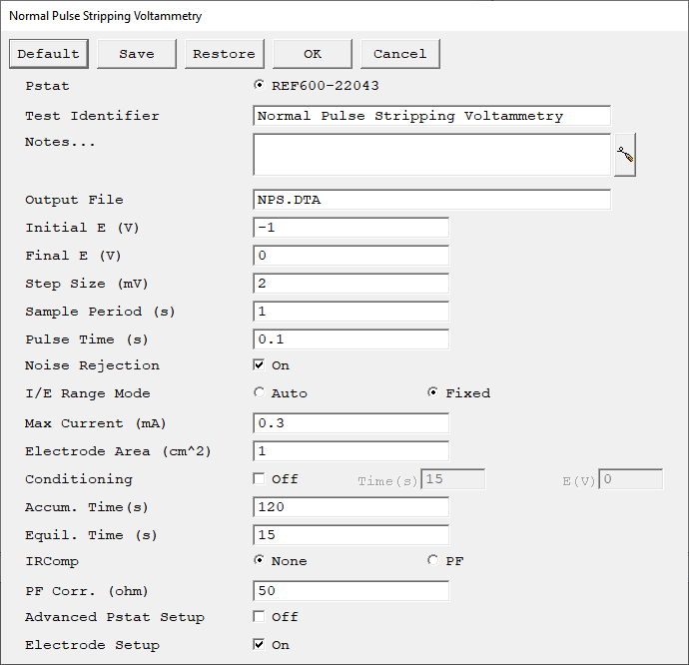This screenshot has height=665, width=689.
Task: Focus the Accum. Time field
Action: [x=350, y=507]
